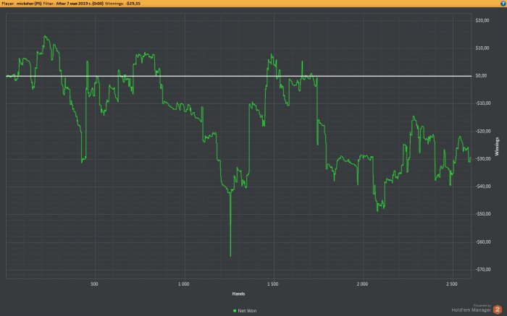Click the -$70,00 y-axis label
This screenshot has width=507, height=316.
click(483, 269)
